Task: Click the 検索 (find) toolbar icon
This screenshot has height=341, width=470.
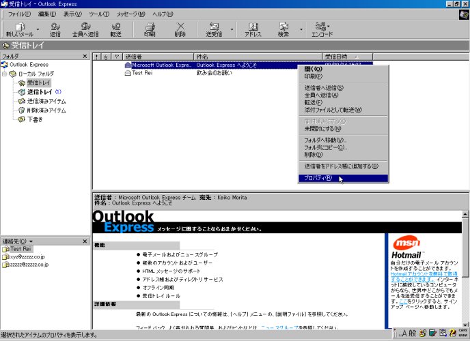Action: [x=284, y=29]
